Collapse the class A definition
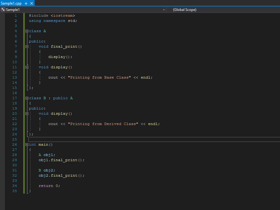Screen dimensions: 280x210 27,31
